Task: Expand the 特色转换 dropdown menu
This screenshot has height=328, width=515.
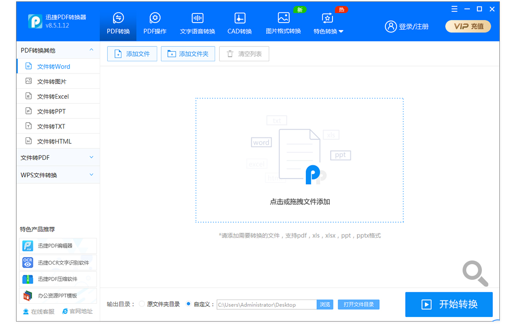Action: pos(328,23)
